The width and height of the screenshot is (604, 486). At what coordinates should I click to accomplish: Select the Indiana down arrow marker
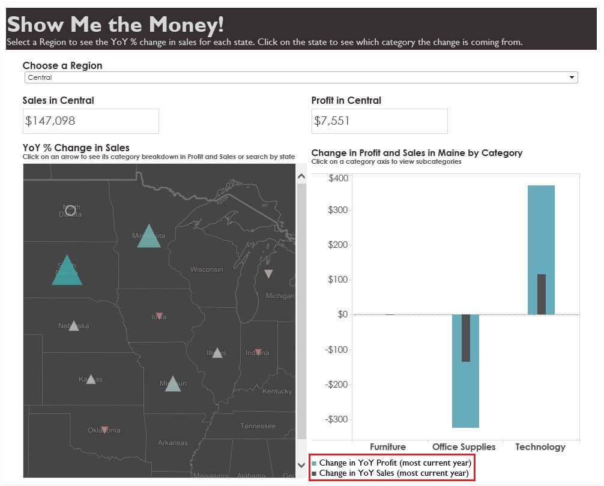click(258, 352)
